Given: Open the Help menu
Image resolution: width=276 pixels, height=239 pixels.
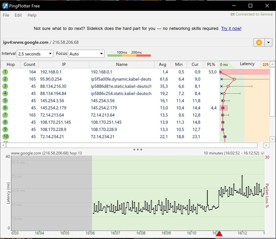Looking at the screenshot, I should click(32, 15).
